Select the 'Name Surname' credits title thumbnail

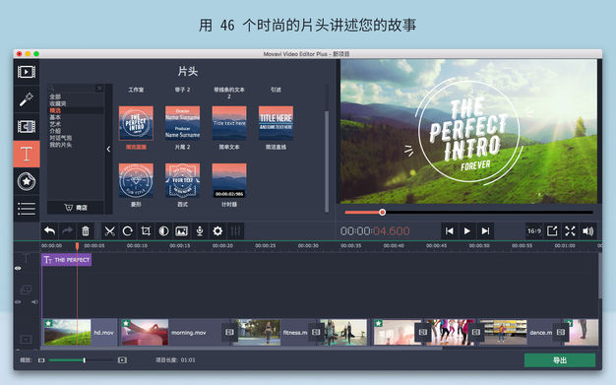pyautogui.click(x=182, y=123)
